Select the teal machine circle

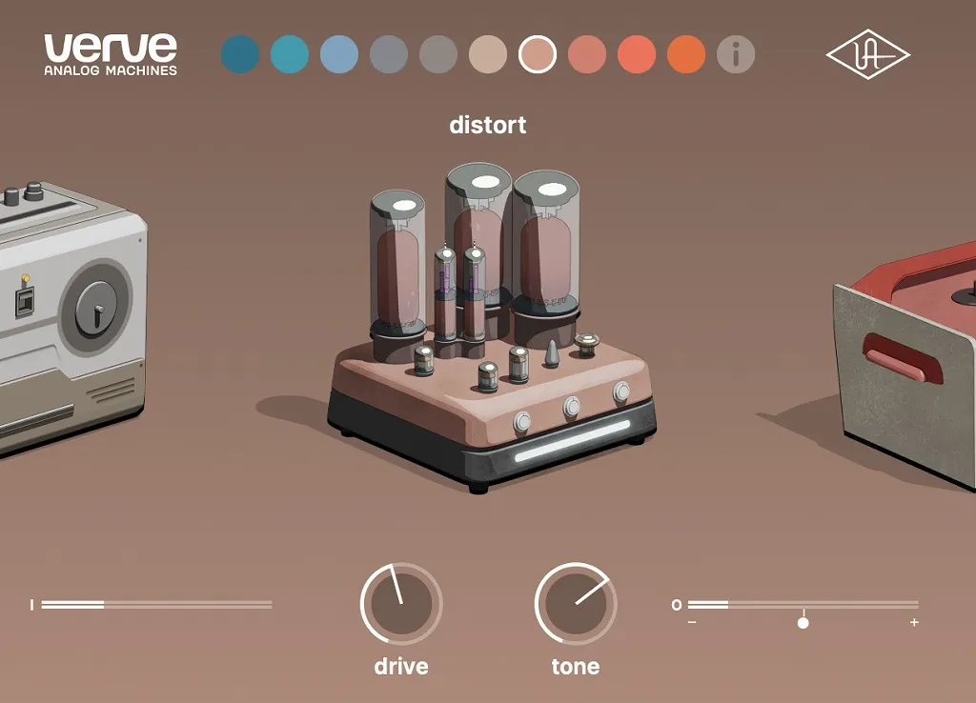click(290, 54)
